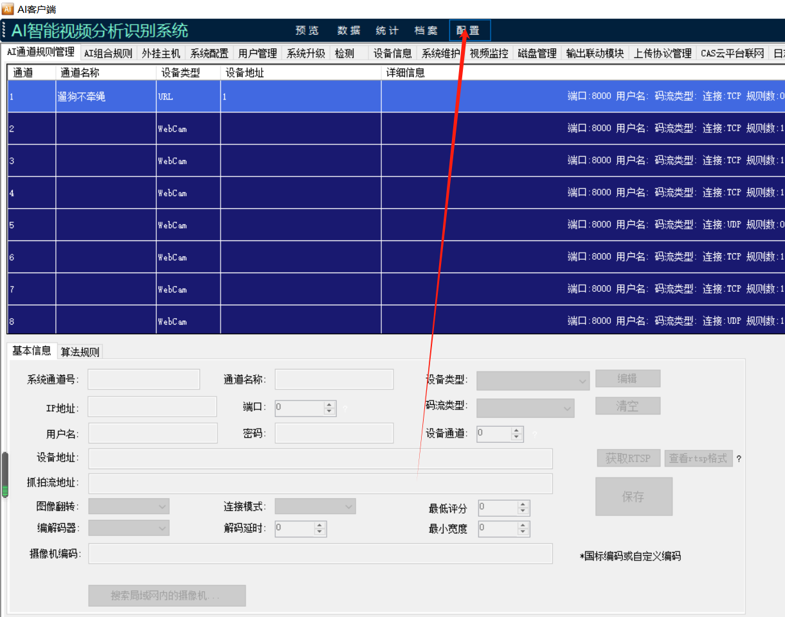Select the 系统升级 tab

(305, 53)
